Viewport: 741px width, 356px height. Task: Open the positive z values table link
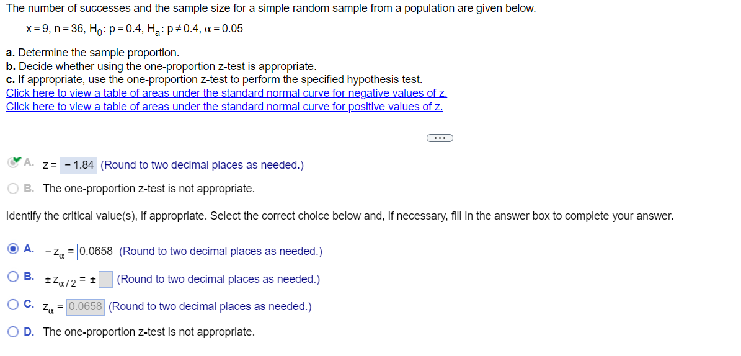point(224,107)
